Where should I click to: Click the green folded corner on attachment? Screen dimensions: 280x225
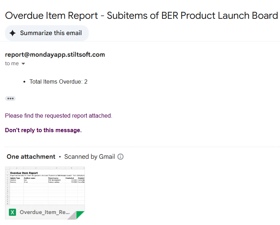pyautogui.click(x=81, y=214)
